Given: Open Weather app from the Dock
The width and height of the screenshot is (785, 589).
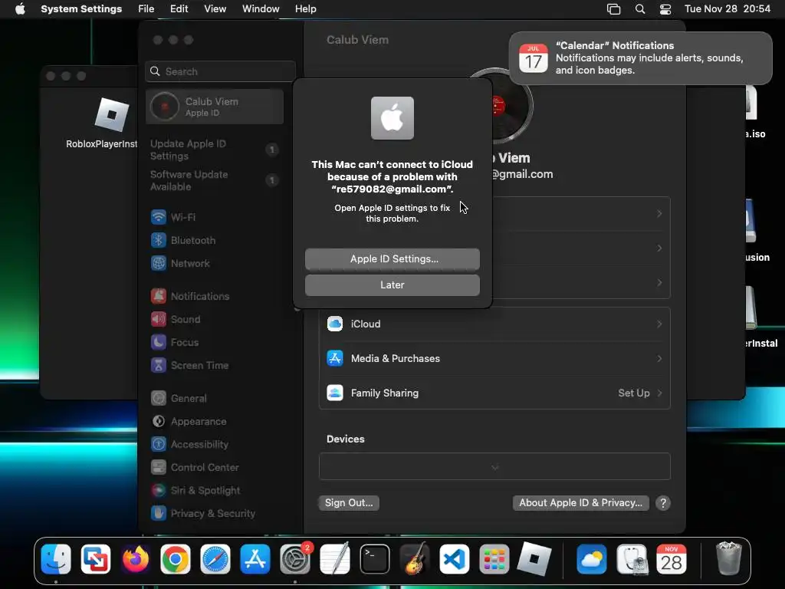Looking at the screenshot, I should 591,559.
